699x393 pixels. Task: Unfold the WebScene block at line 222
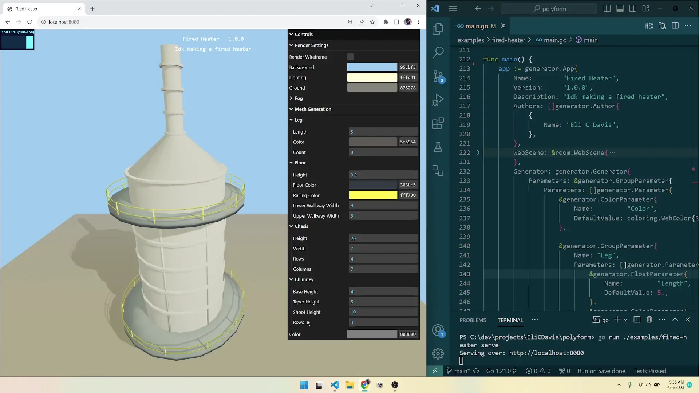click(478, 152)
